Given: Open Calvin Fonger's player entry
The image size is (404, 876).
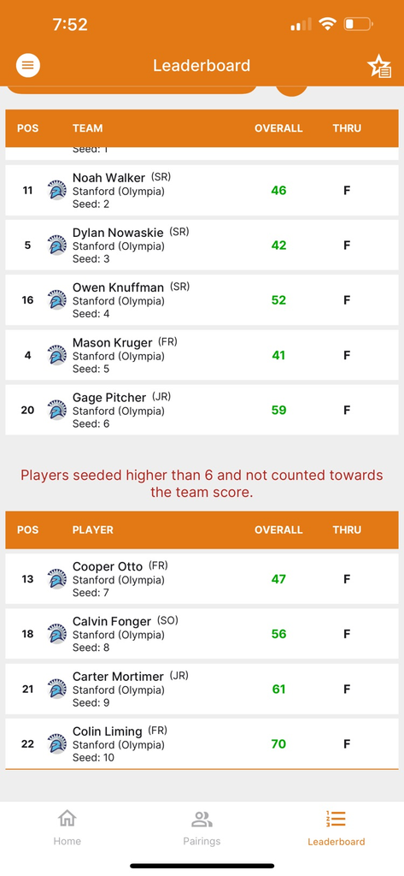Looking at the screenshot, I should [202, 634].
